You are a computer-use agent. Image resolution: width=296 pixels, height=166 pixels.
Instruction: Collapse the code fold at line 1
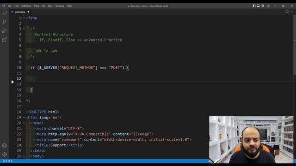(x=24, y=18)
